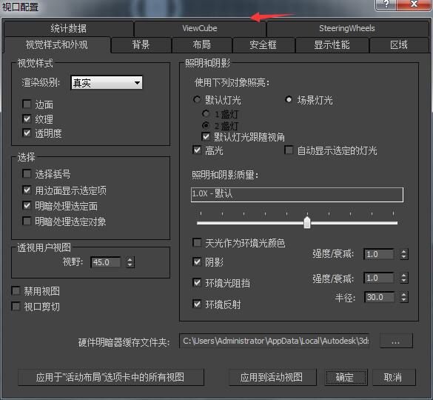Screen dimensions: 433x400
Task: Choose the 2 盏灯 radio option
Action: [x=206, y=125]
